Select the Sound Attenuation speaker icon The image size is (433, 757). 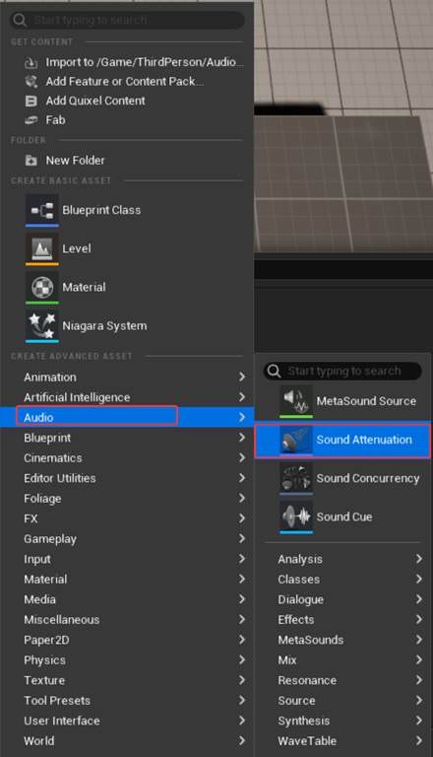click(x=296, y=440)
